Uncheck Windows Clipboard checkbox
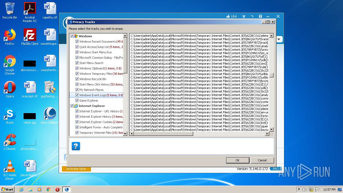 pos(77,68)
